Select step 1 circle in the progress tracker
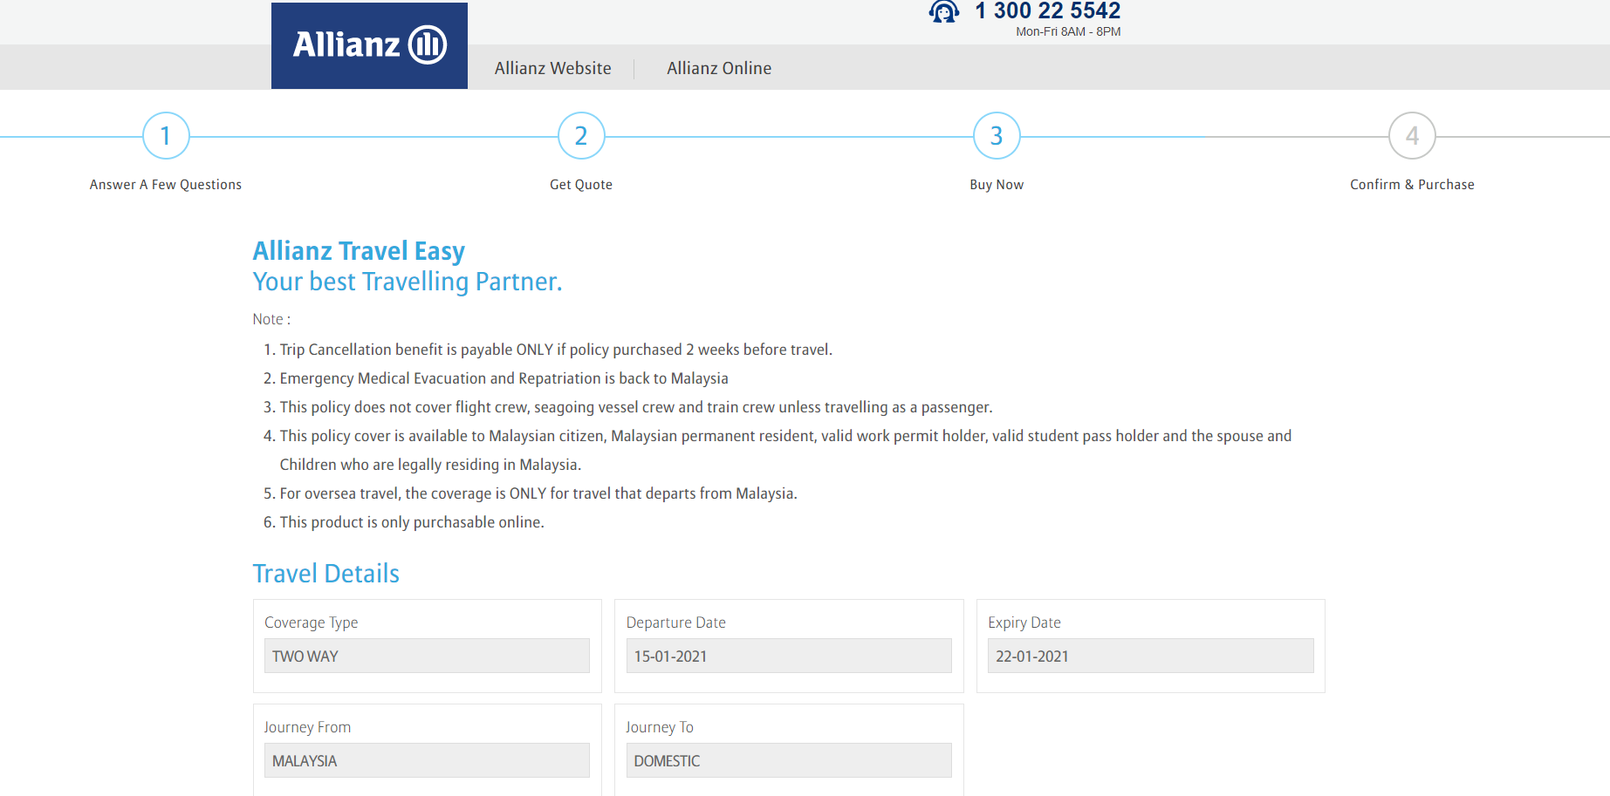1610x796 pixels. (x=165, y=135)
